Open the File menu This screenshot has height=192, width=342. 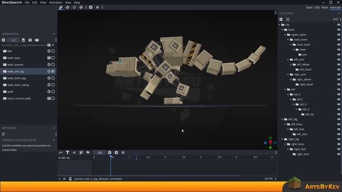coord(27,3)
